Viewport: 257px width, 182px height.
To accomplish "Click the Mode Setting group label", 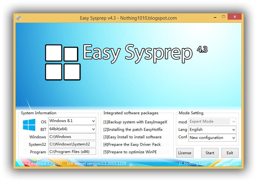I will coord(191,113).
